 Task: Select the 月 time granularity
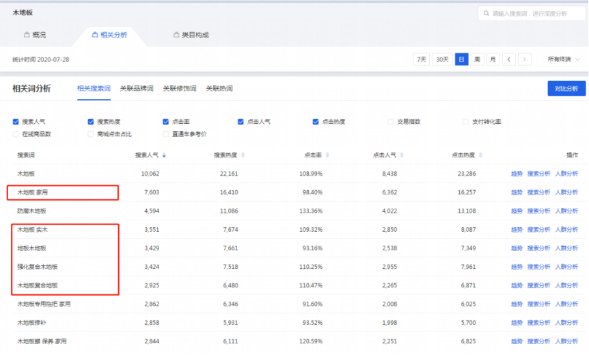[x=493, y=60]
